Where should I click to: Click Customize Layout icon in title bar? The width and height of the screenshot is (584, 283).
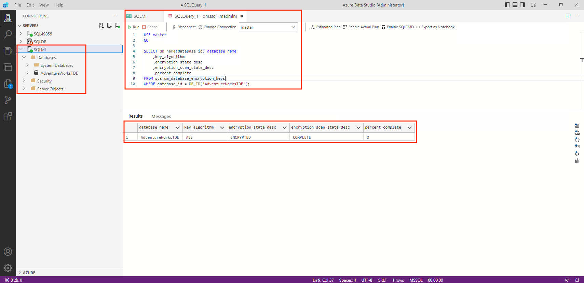533,5
